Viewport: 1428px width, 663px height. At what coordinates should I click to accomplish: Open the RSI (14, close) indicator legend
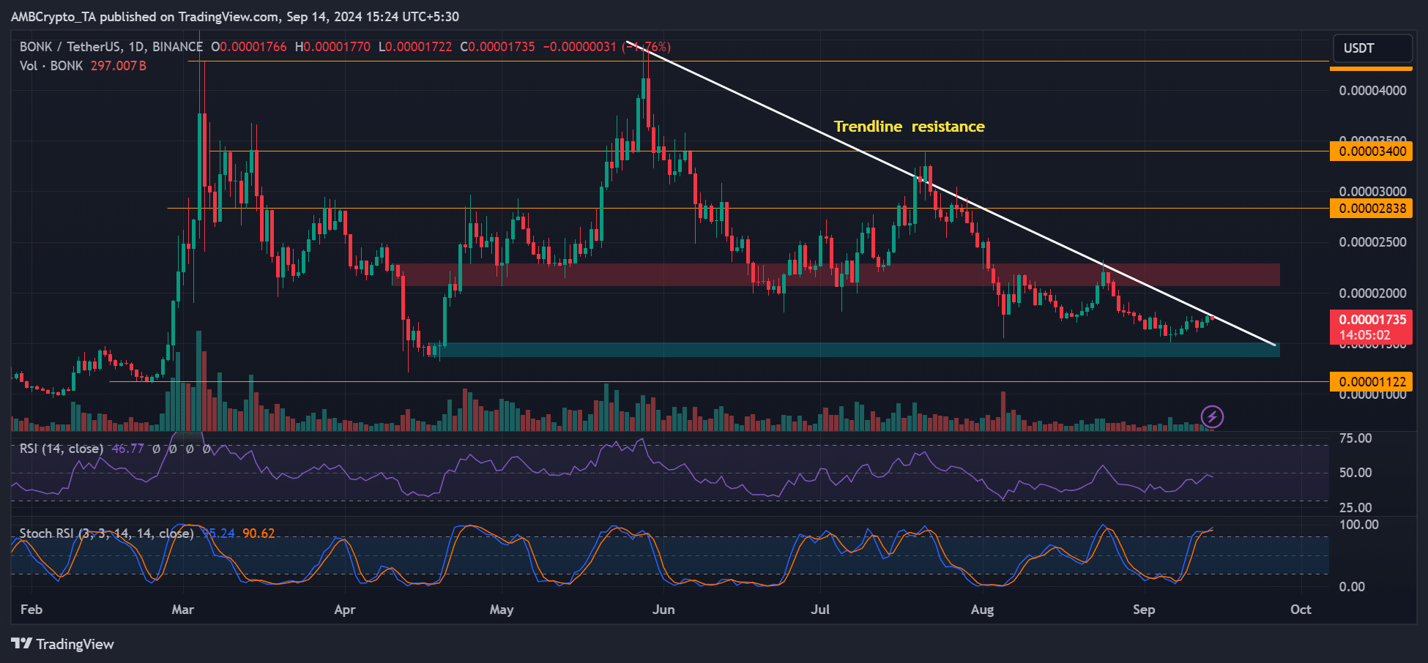pyautogui.click(x=62, y=449)
